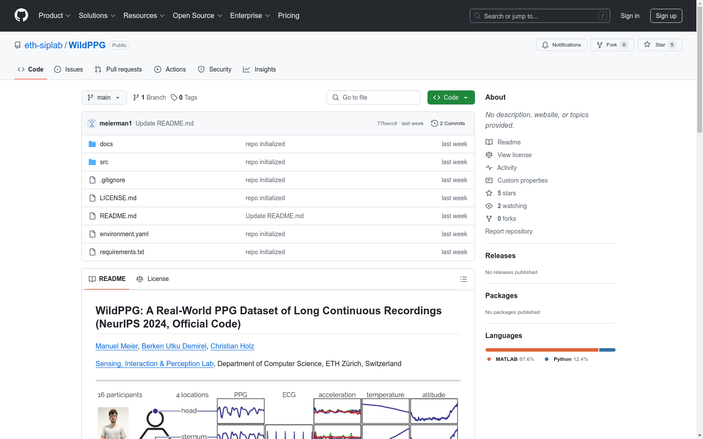Open the green Code dropdown
The height and width of the screenshot is (439, 703).
coord(451,97)
